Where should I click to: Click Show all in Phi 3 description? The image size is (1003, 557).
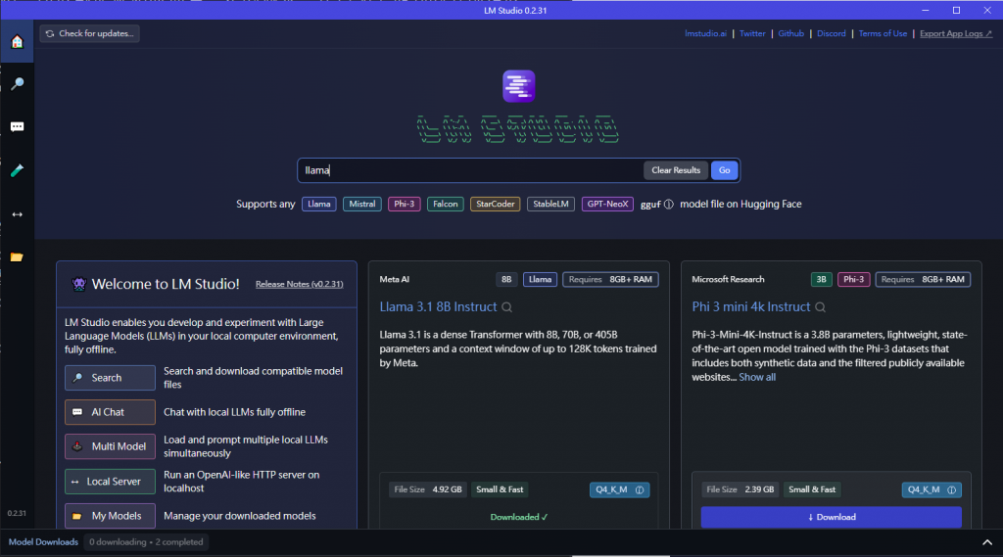click(757, 377)
